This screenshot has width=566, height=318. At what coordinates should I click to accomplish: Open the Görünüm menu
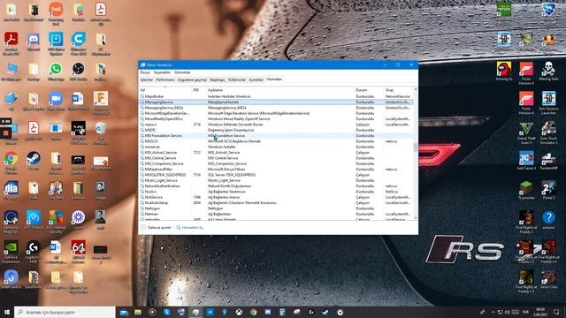pos(182,72)
